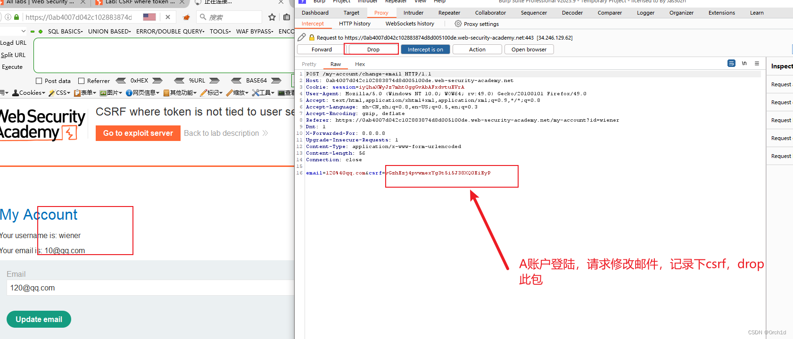Expand the 表单 toolbar menu

pos(85,93)
